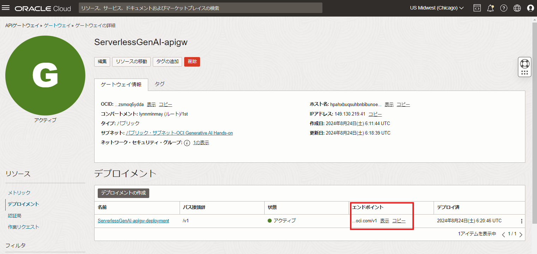
Task: Open 作業リクエスト in the resources menu
Action: point(24,227)
